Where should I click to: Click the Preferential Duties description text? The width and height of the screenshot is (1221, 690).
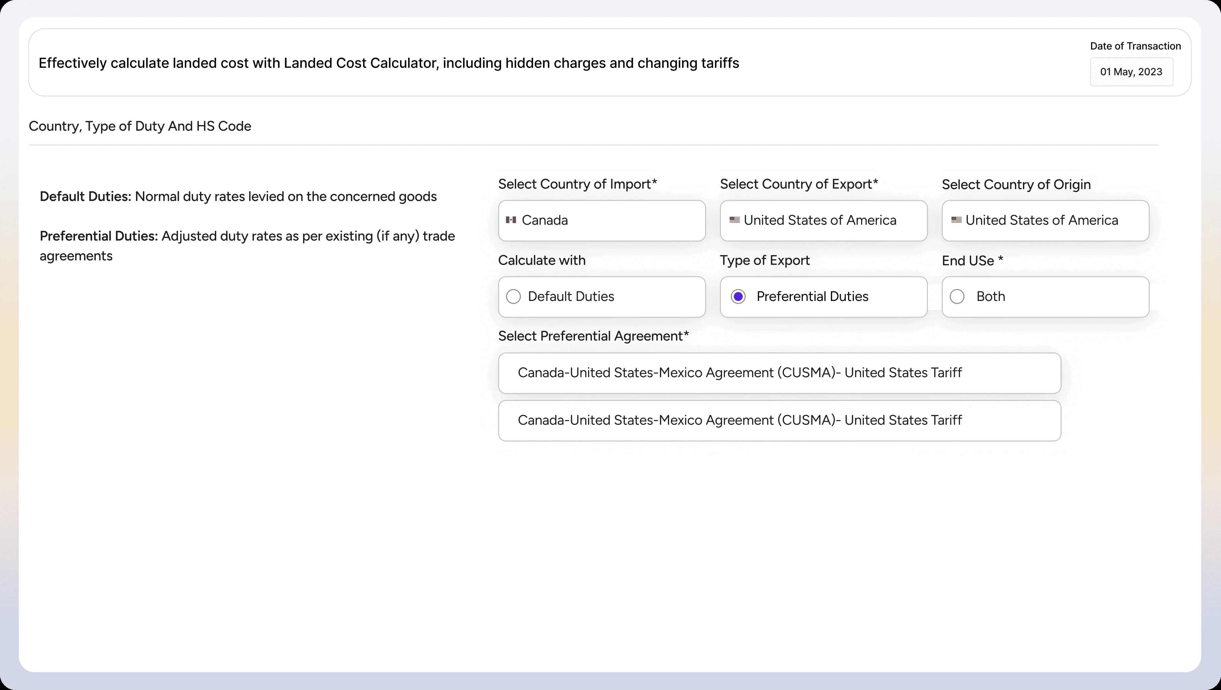coord(247,246)
